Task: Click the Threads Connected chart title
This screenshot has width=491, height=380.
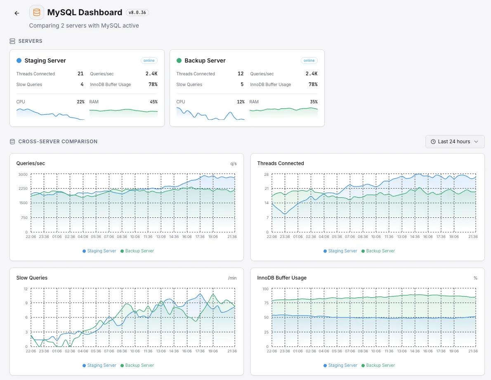Action: point(281,163)
